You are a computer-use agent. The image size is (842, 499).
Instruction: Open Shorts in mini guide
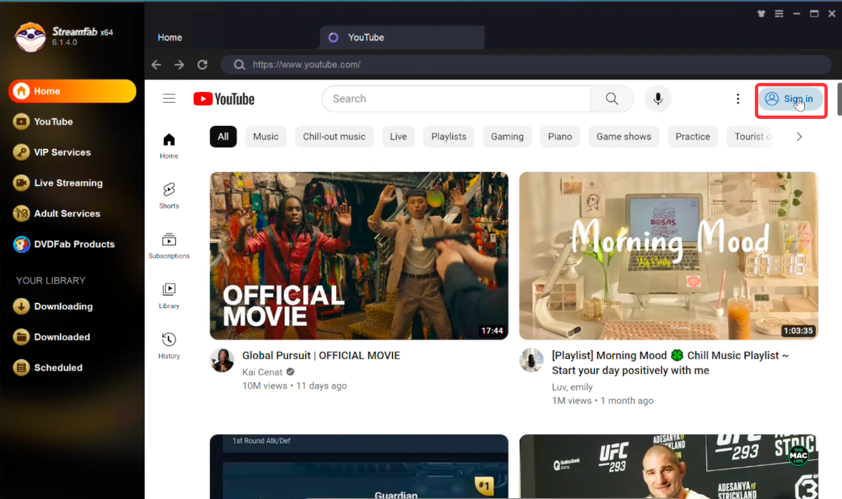tap(169, 196)
